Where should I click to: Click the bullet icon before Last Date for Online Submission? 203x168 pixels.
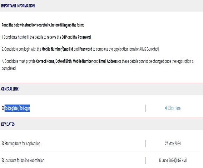point(3,161)
